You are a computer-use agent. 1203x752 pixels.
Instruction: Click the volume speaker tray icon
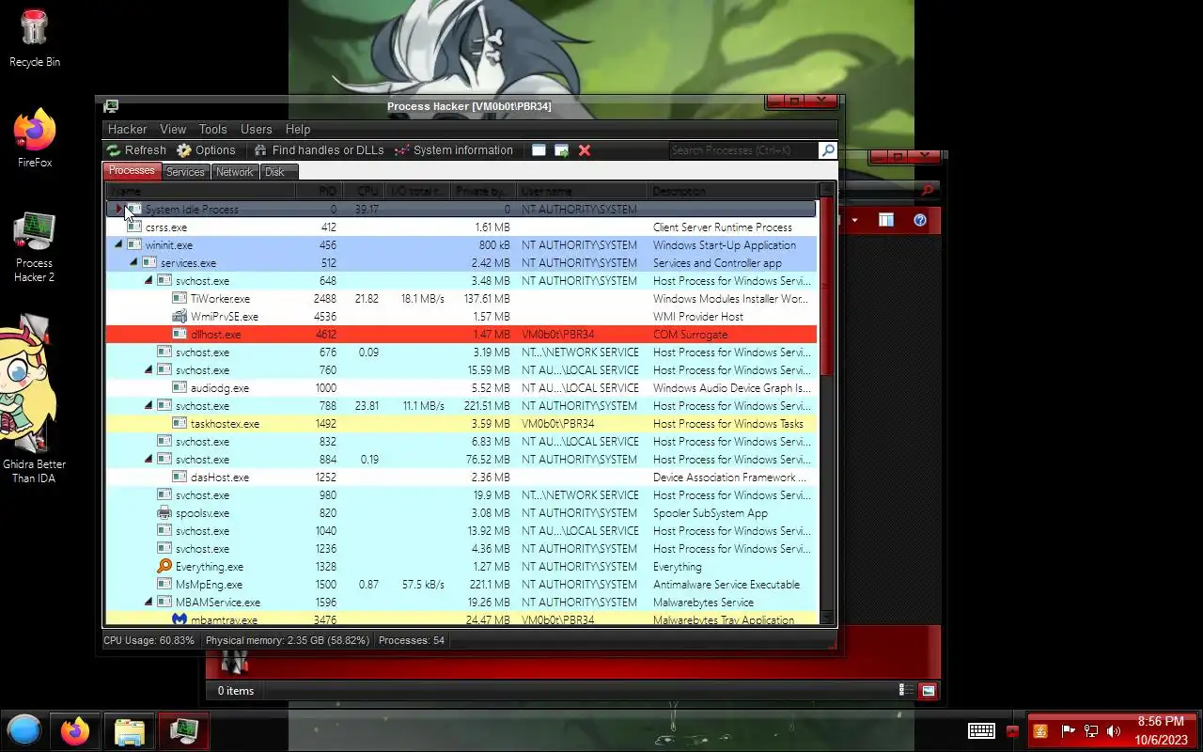click(1114, 731)
